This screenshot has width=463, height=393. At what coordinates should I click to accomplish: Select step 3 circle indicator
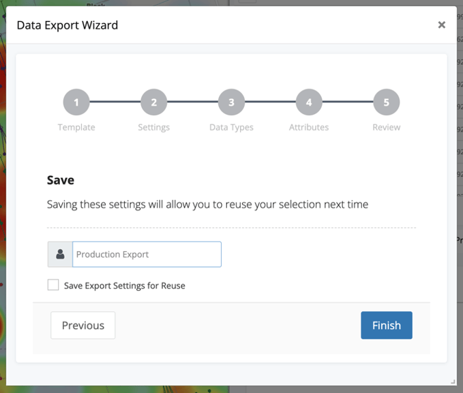tap(232, 102)
